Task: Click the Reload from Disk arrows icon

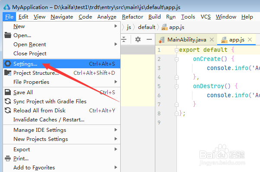Action: [x=8, y=110]
